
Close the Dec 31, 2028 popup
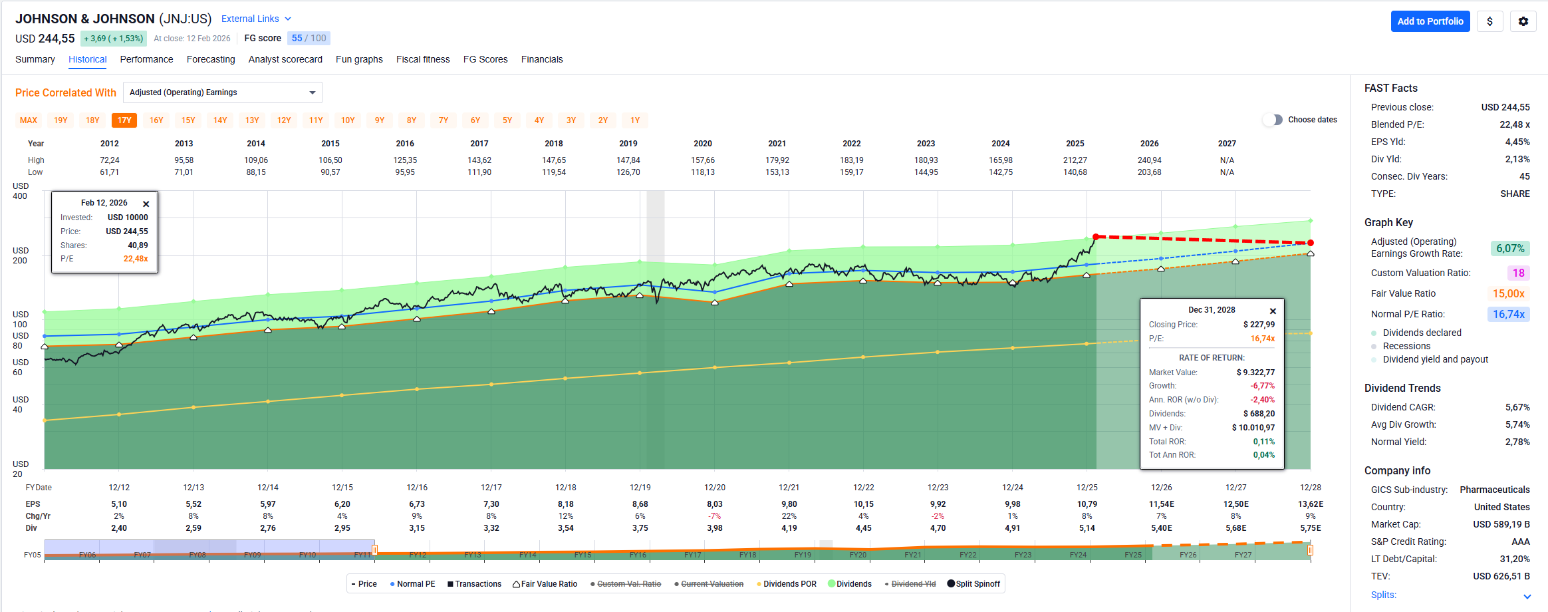click(x=1273, y=311)
